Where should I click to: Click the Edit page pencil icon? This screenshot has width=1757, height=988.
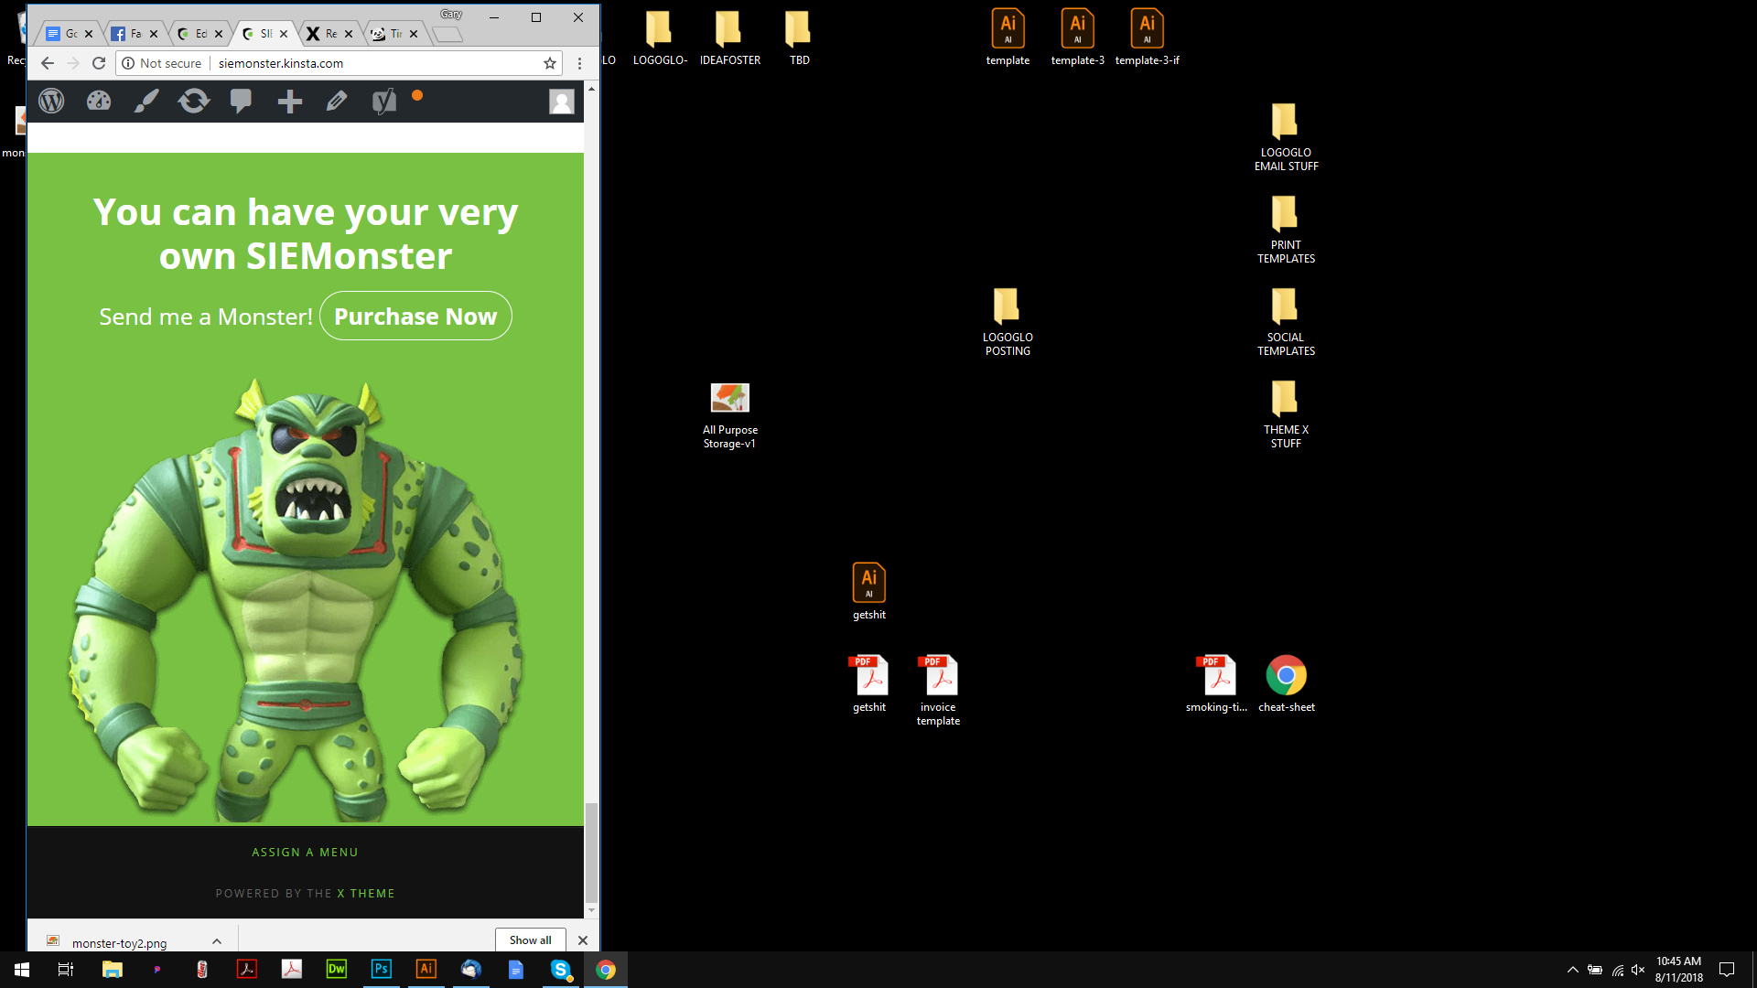pyautogui.click(x=337, y=101)
